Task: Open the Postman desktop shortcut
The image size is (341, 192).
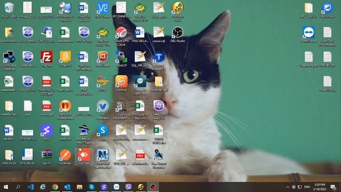Action: (x=65, y=157)
